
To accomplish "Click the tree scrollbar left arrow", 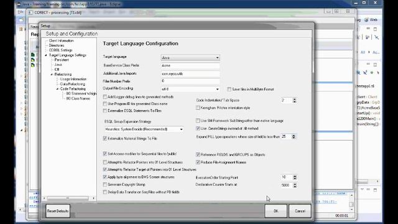I will point(44,198).
